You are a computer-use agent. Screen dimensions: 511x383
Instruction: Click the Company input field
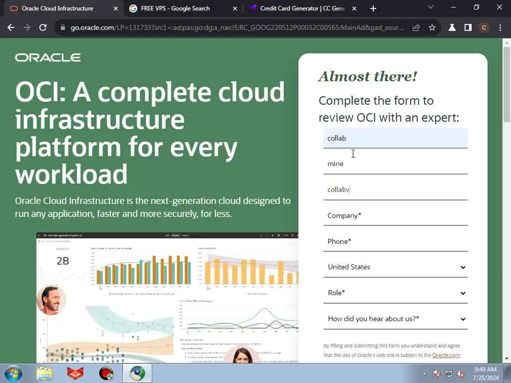[395, 215]
